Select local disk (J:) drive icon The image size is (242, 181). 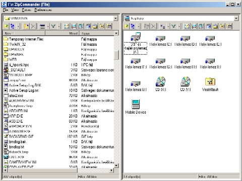point(136,86)
